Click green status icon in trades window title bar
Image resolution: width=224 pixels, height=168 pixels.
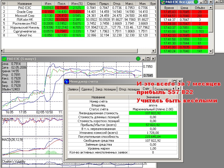pos(196,2)
